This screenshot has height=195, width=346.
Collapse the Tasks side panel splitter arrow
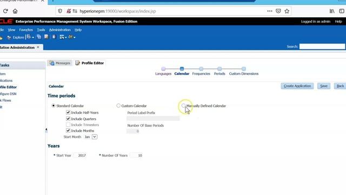pyautogui.click(x=46, y=130)
